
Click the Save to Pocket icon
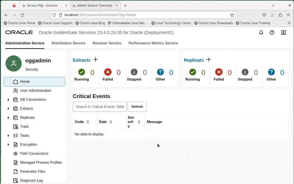[x=264, y=15]
